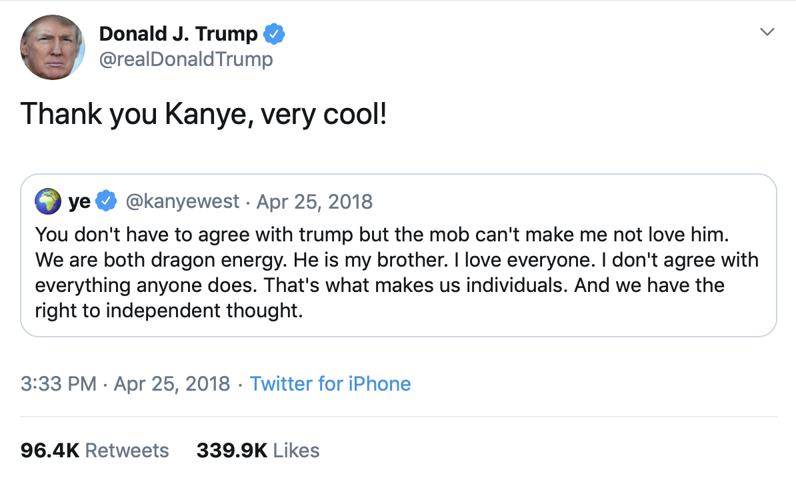Click the verified badge beside Donald J. Trump

tap(275, 33)
